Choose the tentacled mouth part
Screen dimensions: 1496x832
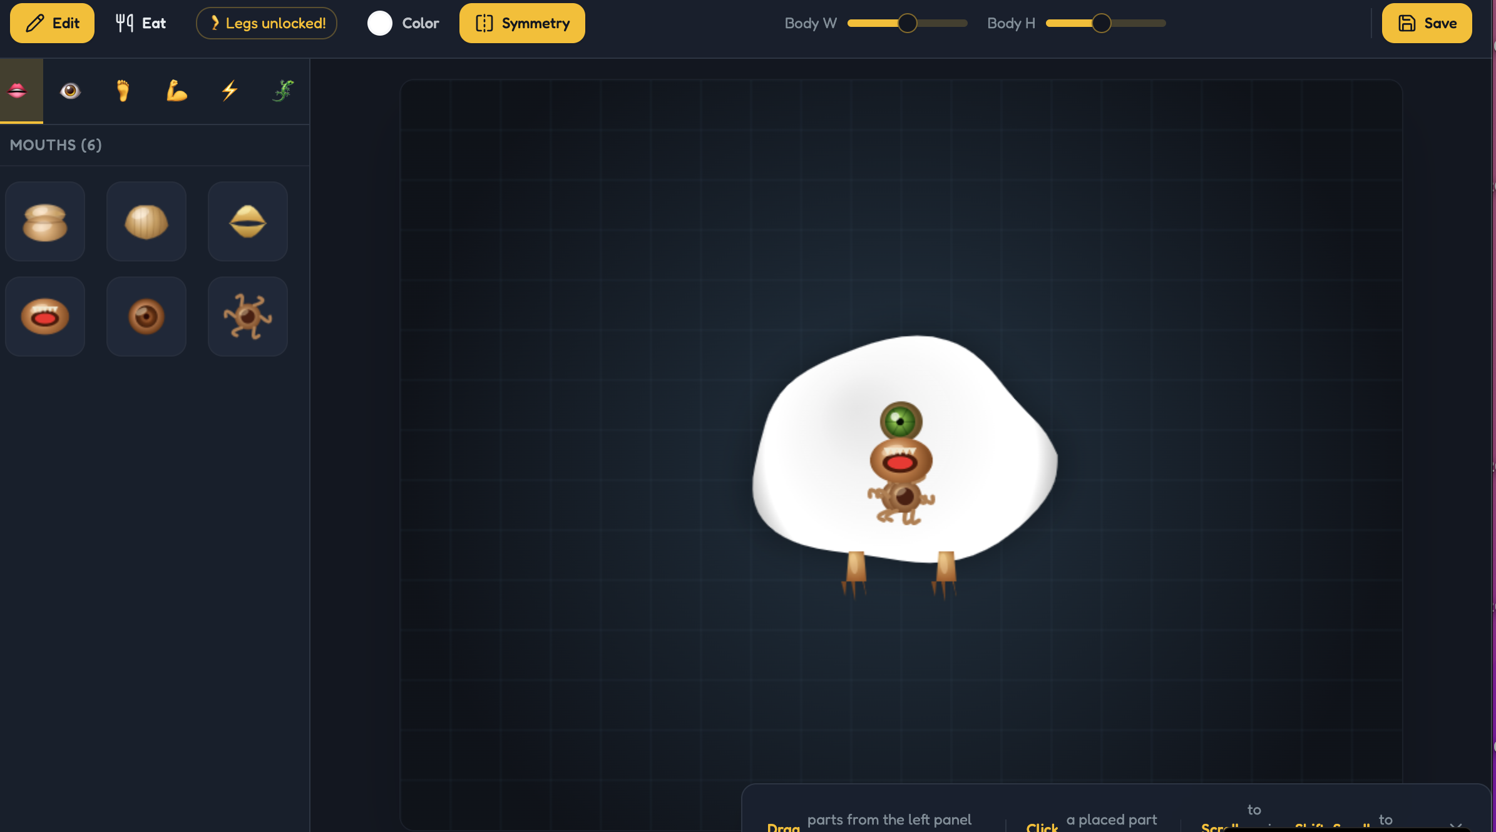tap(248, 317)
